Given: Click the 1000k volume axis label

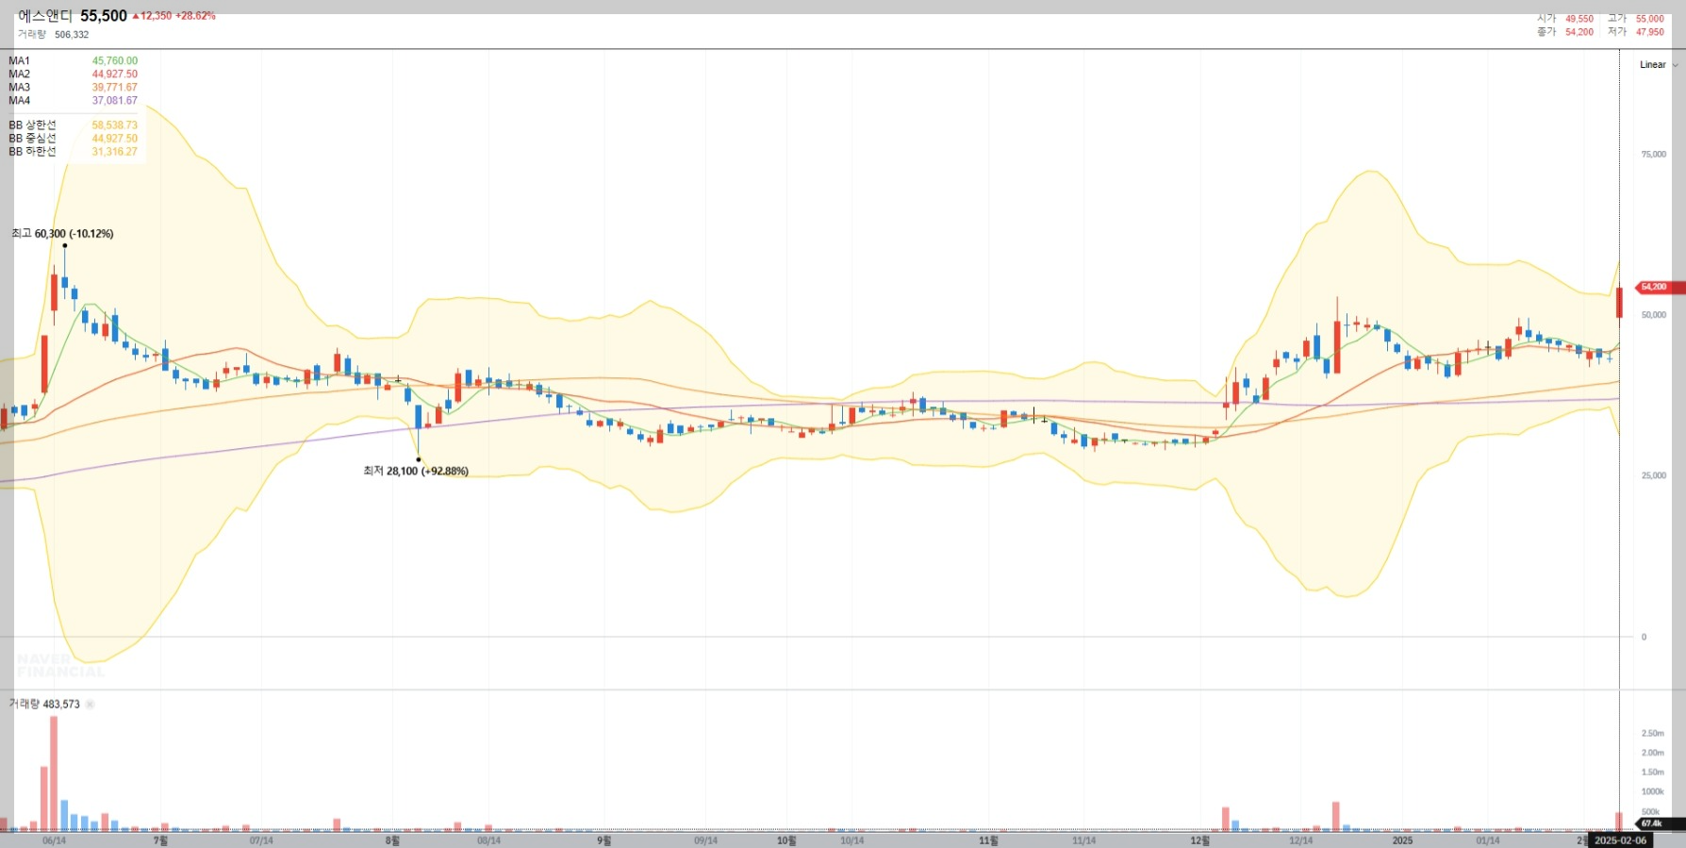Looking at the screenshot, I should tap(1652, 792).
